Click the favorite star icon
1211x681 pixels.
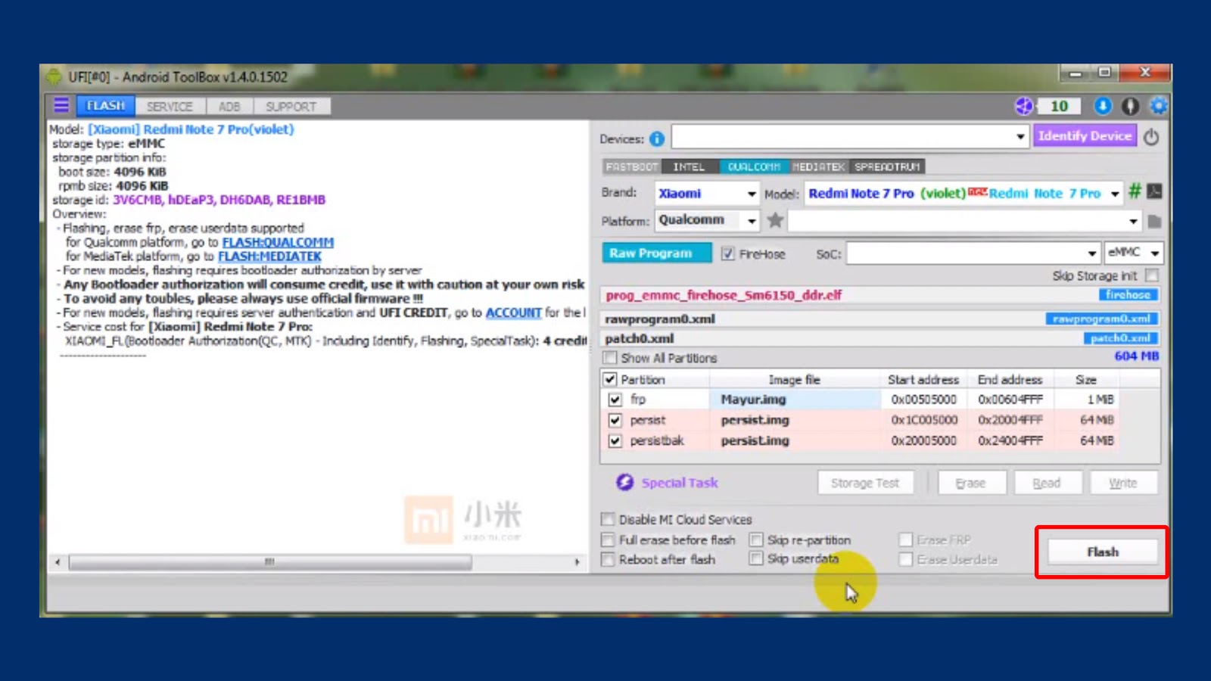[775, 220]
